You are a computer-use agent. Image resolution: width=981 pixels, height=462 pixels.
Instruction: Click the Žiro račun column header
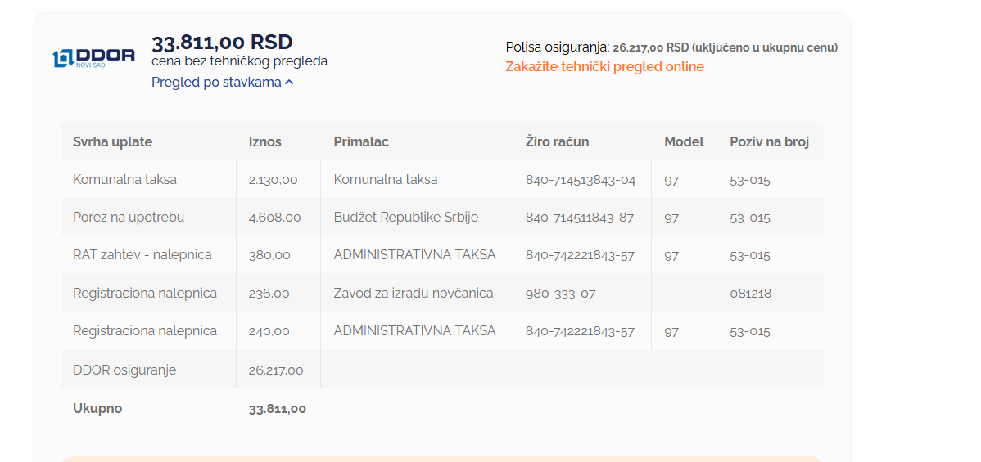(557, 142)
